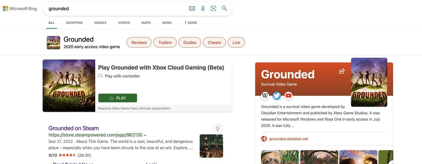Start voice search with microphone icon

point(203,9)
